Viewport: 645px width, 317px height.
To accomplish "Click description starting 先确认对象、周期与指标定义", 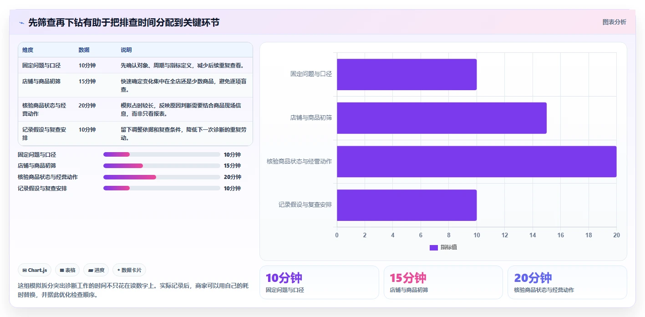I will (x=183, y=66).
